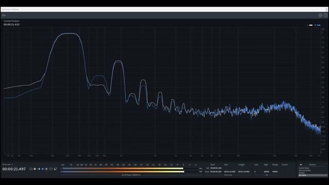Select the highlighted De-click history entry
329x185 pixels.
pos(313,175)
